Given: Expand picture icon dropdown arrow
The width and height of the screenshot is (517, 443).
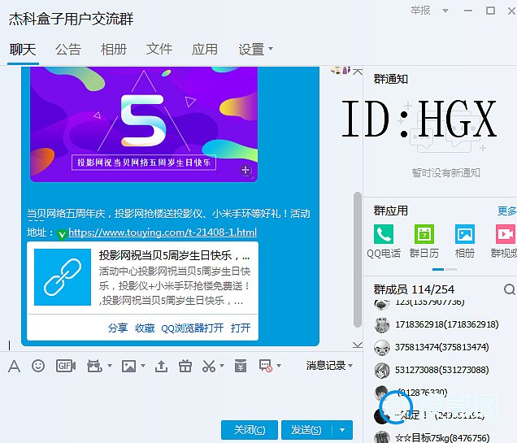Looking at the screenshot, I should point(143,366).
